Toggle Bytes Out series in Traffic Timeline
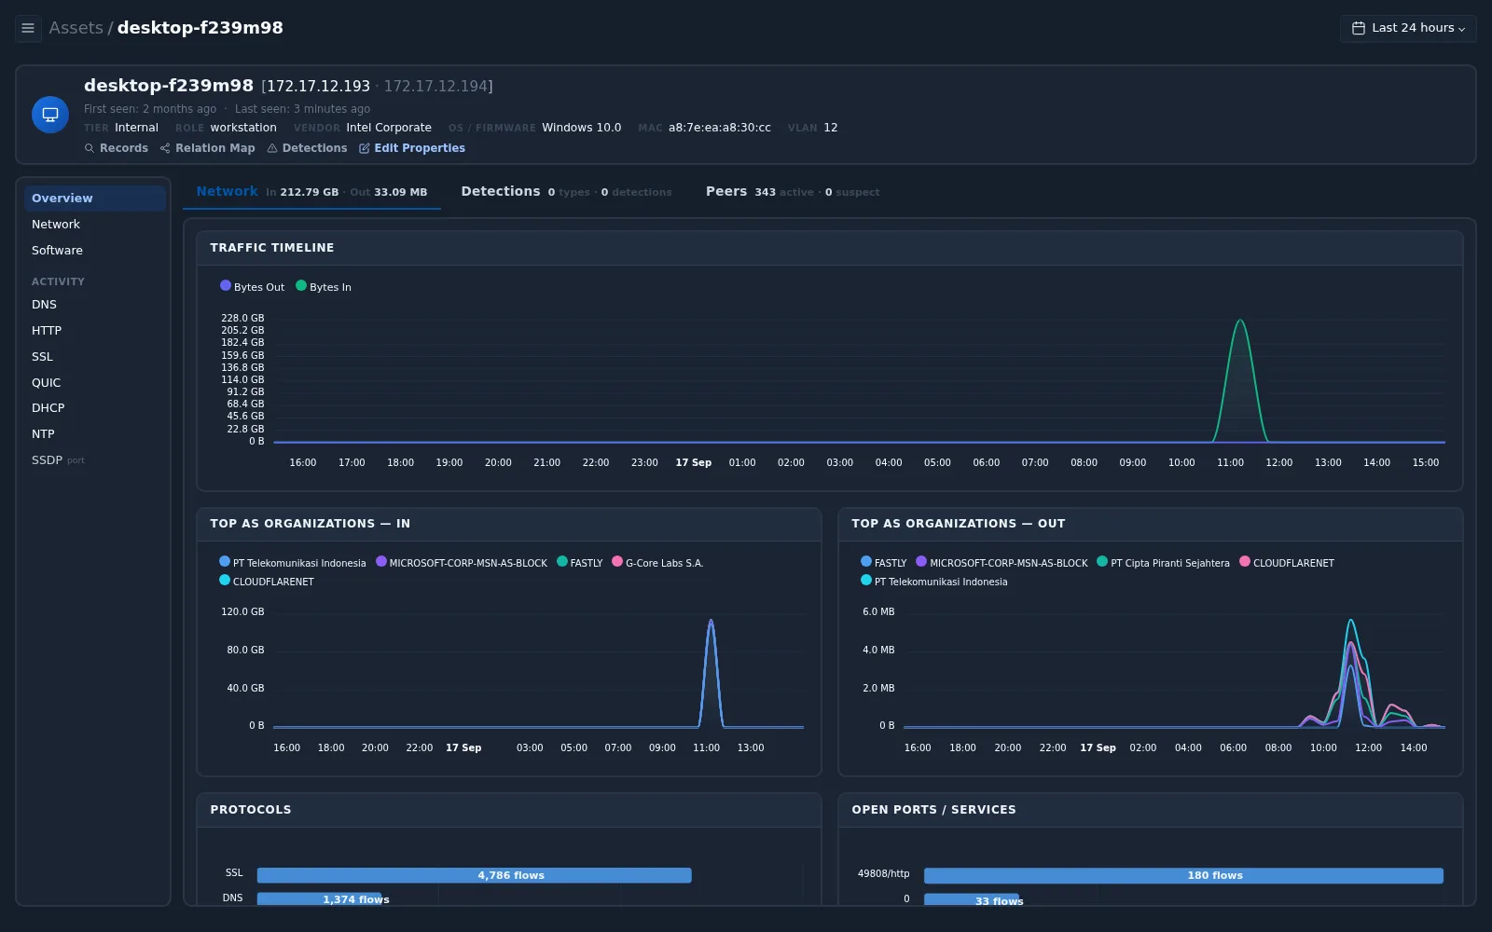The height and width of the screenshot is (932, 1492). point(253,287)
